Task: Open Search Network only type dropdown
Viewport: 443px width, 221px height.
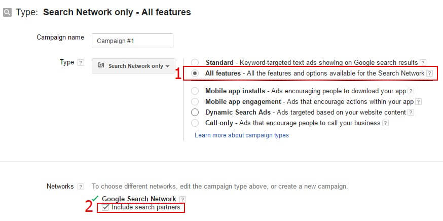Action: tap(133, 66)
